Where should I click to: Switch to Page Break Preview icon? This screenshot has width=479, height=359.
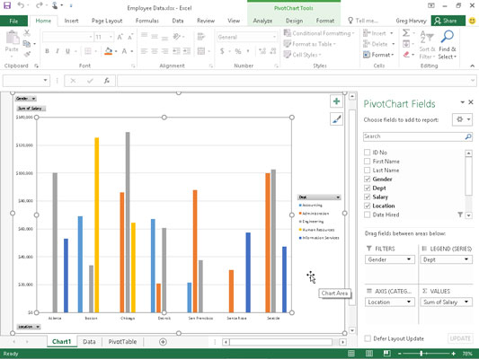pos(386,354)
